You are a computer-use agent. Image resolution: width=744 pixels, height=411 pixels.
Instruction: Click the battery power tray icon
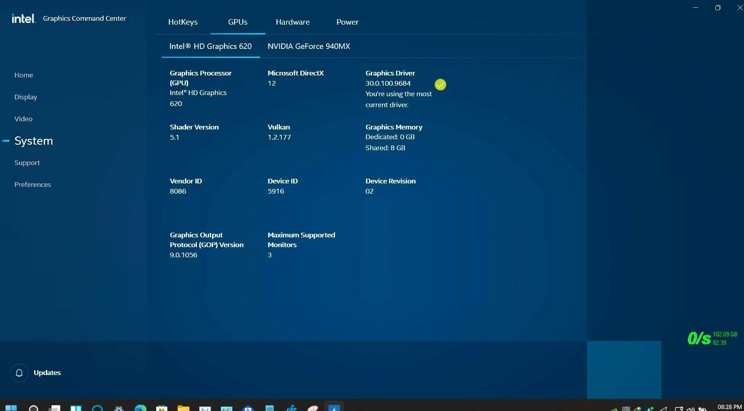coord(703,409)
